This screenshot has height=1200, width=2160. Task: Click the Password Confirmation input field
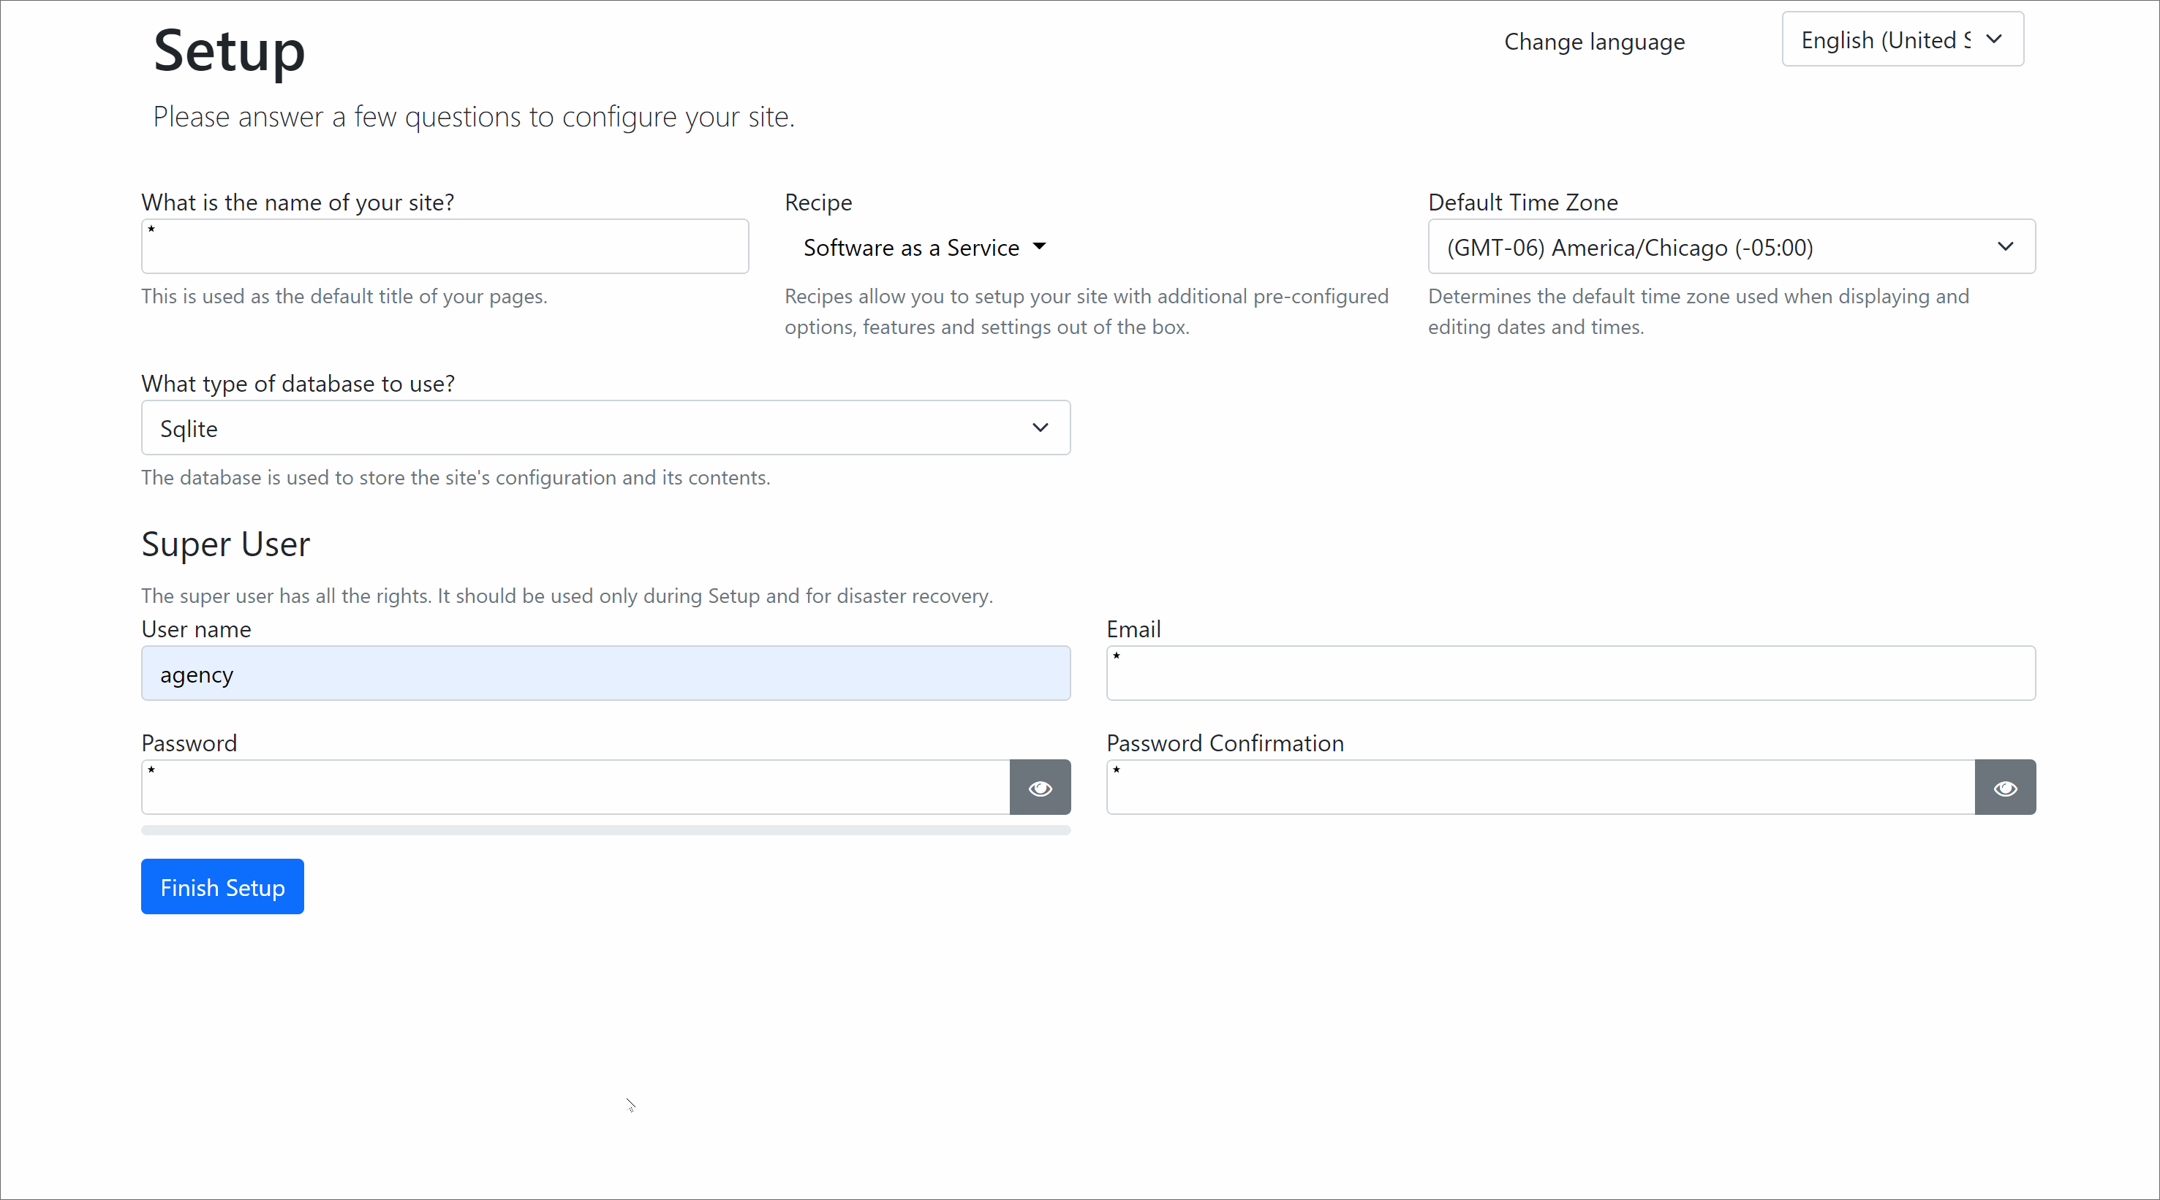(x=1539, y=788)
